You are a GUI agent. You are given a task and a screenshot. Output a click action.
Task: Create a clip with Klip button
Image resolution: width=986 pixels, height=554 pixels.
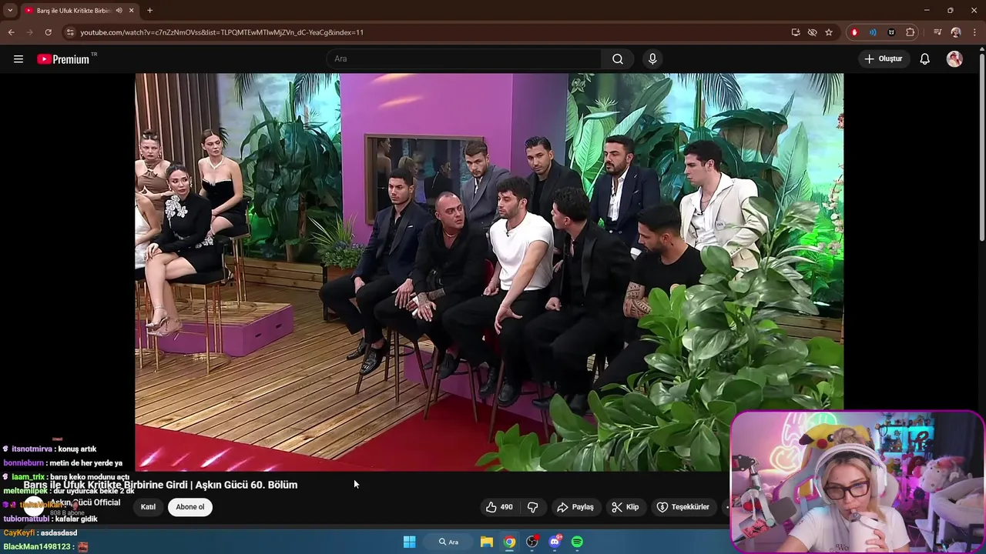coord(625,507)
